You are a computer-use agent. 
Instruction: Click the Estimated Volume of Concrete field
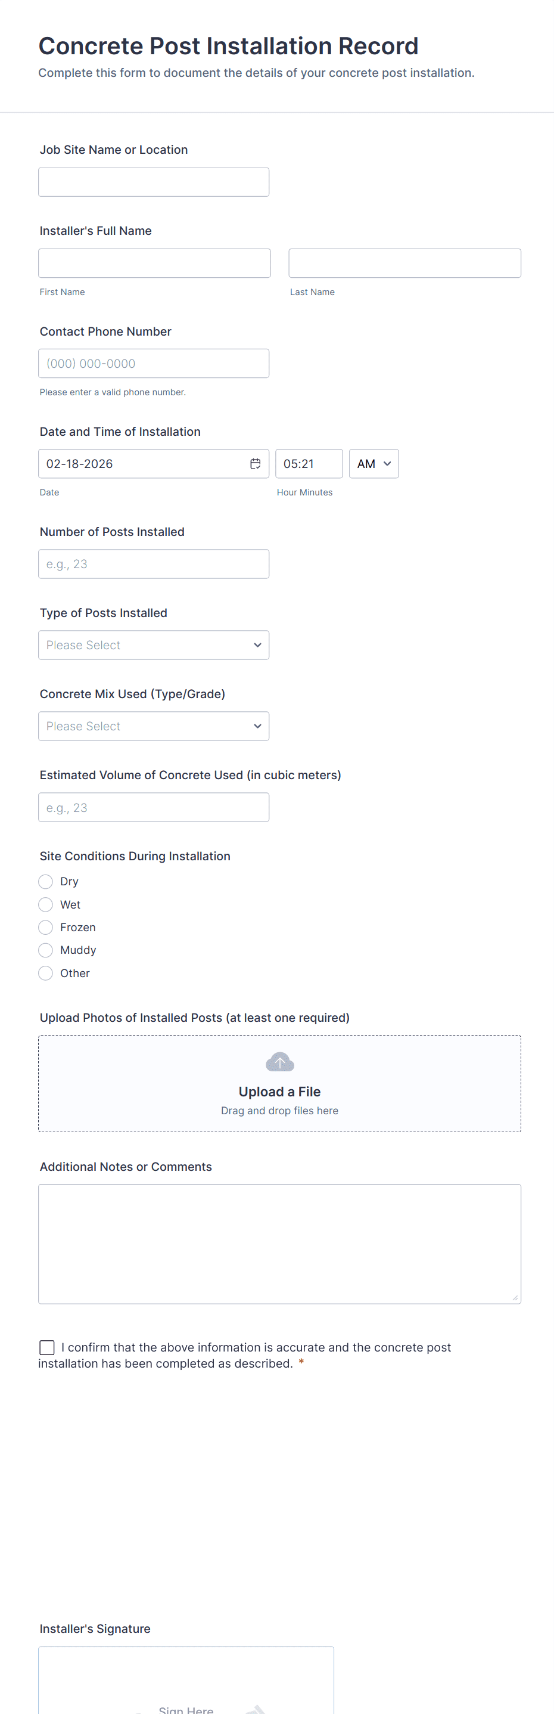tap(154, 807)
